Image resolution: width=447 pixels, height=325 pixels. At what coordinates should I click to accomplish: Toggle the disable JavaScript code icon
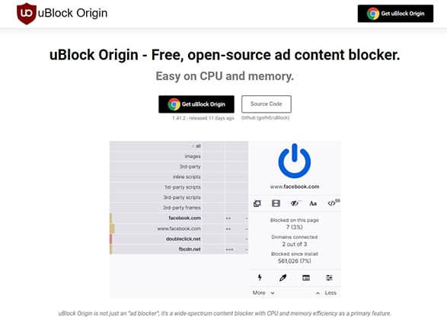(x=333, y=203)
